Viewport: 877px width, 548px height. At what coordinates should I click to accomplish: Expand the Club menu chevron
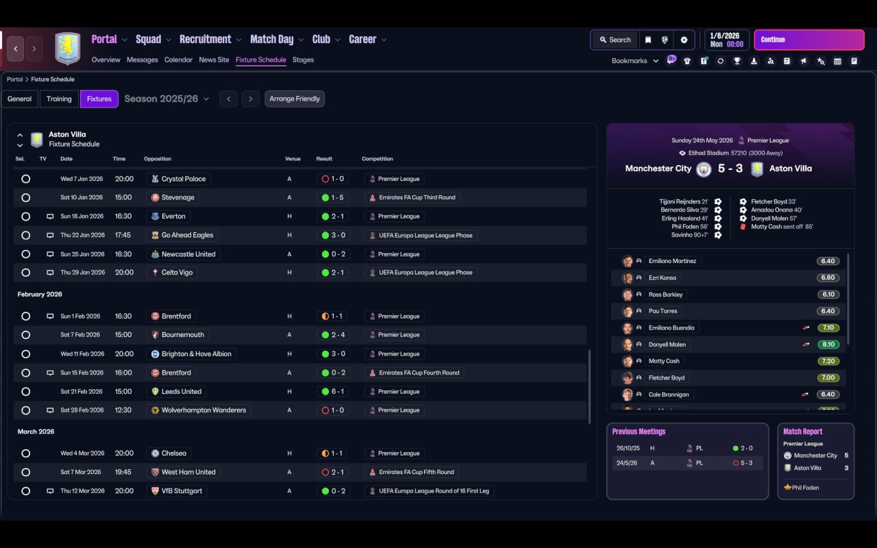coord(337,40)
